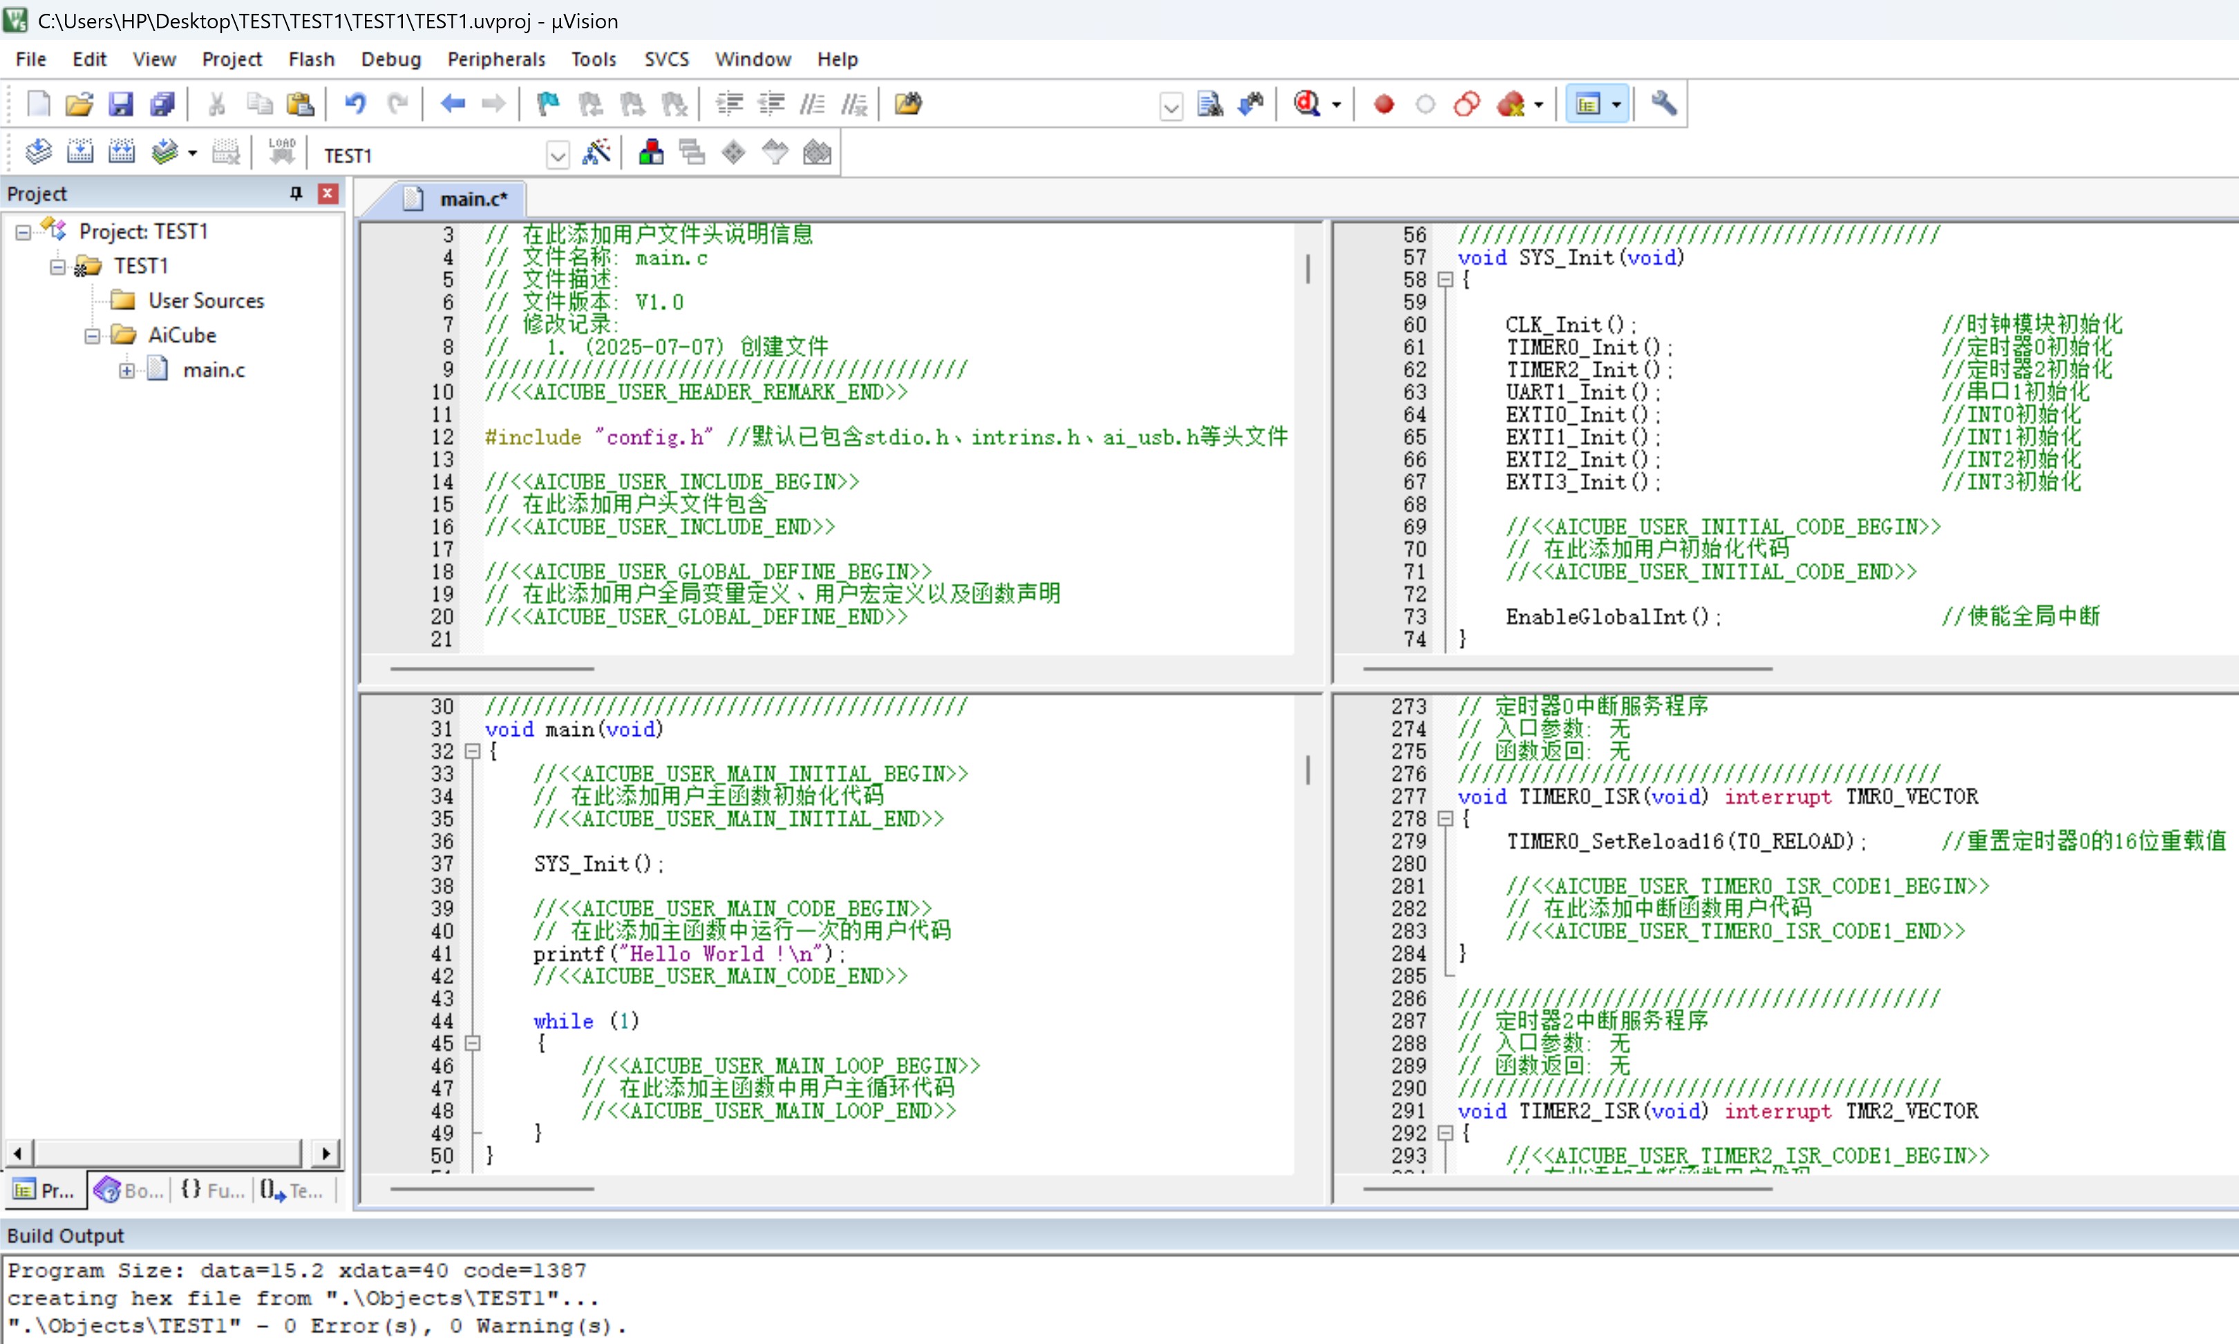Viewport: 2239px width, 1344px height.
Task: Indent the selected lines
Action: (729, 104)
